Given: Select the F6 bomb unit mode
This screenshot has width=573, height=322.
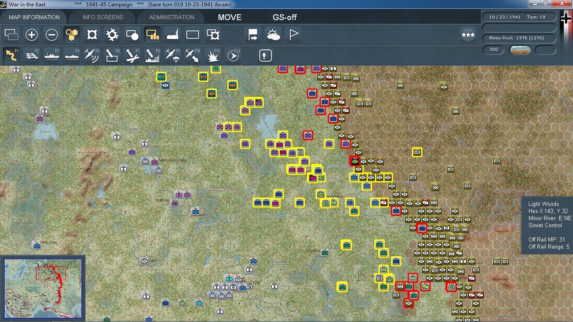Looking at the screenshot, I should tap(112, 55).
